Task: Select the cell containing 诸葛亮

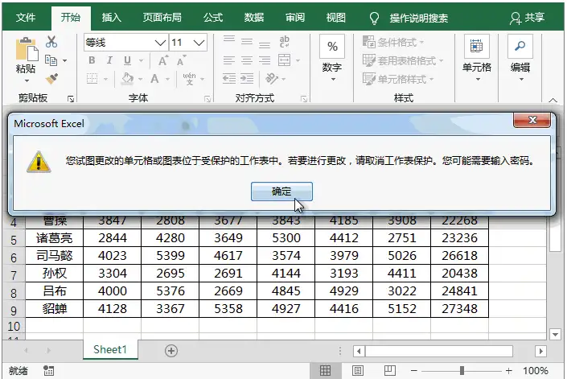Action: (54, 238)
